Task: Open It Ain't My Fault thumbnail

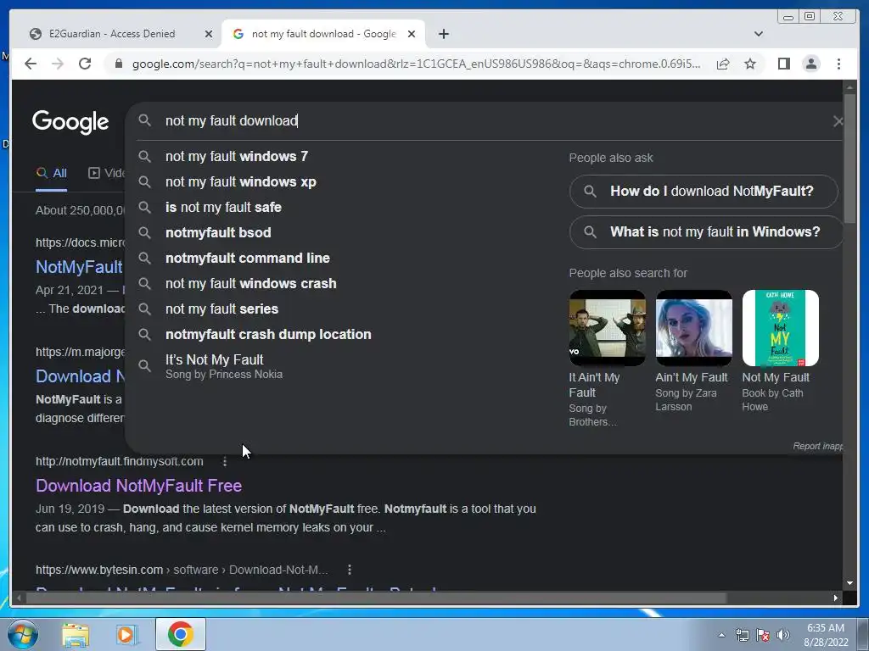Action: click(607, 328)
